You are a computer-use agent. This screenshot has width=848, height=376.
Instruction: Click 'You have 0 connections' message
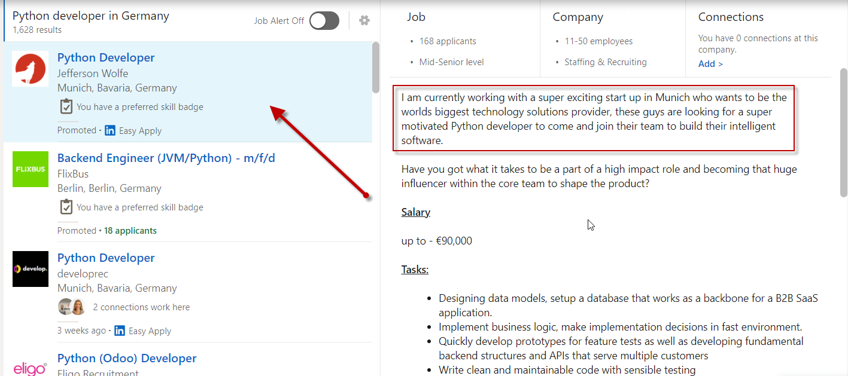[758, 44]
